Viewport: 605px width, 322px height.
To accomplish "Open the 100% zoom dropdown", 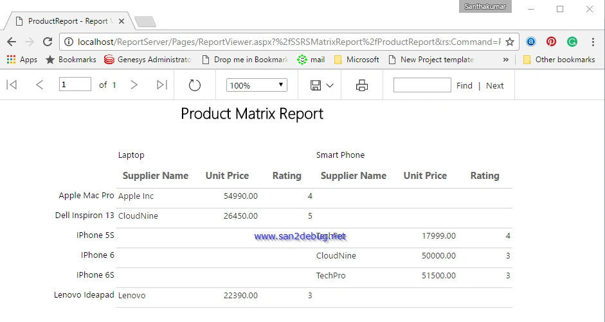I will coord(257,85).
